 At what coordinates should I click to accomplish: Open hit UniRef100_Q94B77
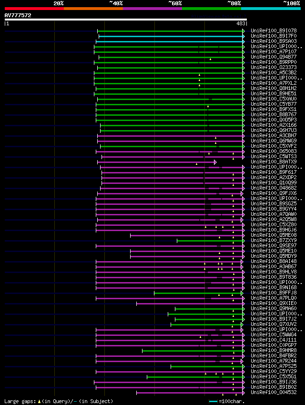[x=274, y=57]
